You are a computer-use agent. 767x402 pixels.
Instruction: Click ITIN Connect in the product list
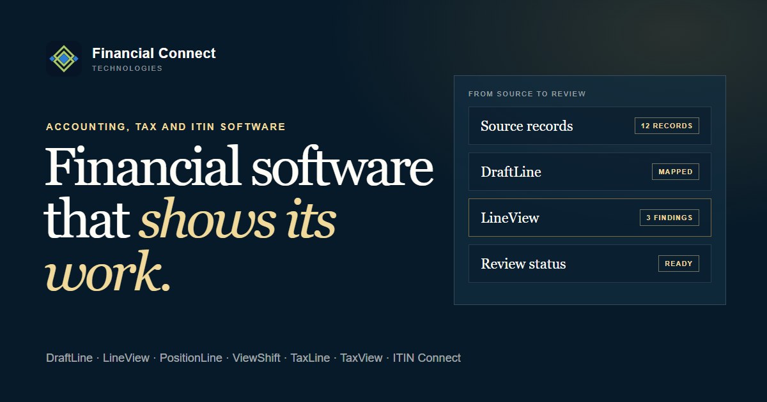[427, 358]
